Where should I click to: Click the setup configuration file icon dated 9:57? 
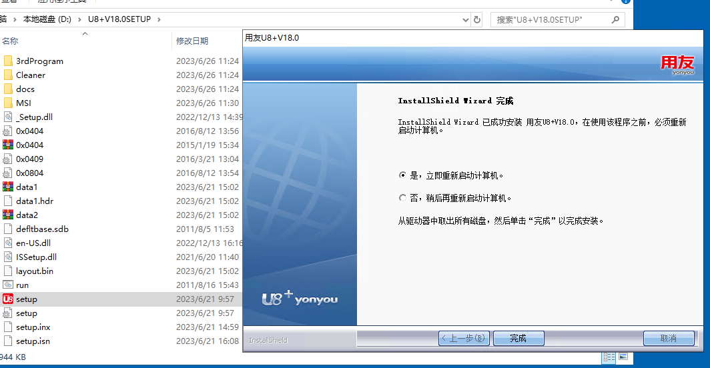coord(8,313)
